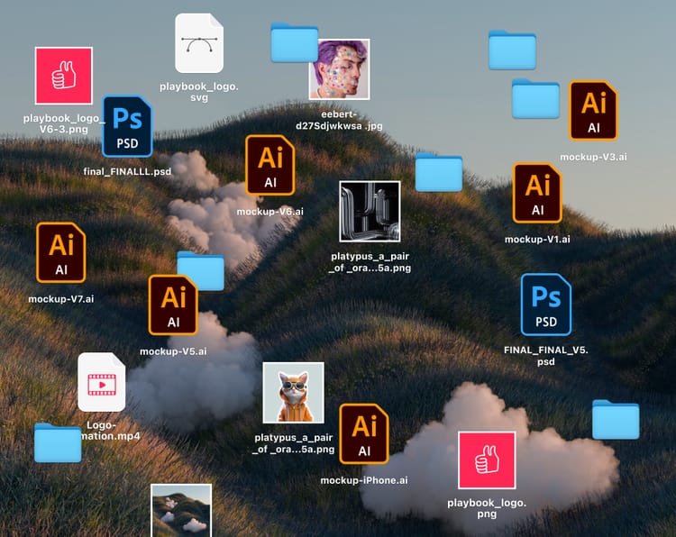
Task: Select the Logo-mation.mp4 video file
Action: click(101, 382)
